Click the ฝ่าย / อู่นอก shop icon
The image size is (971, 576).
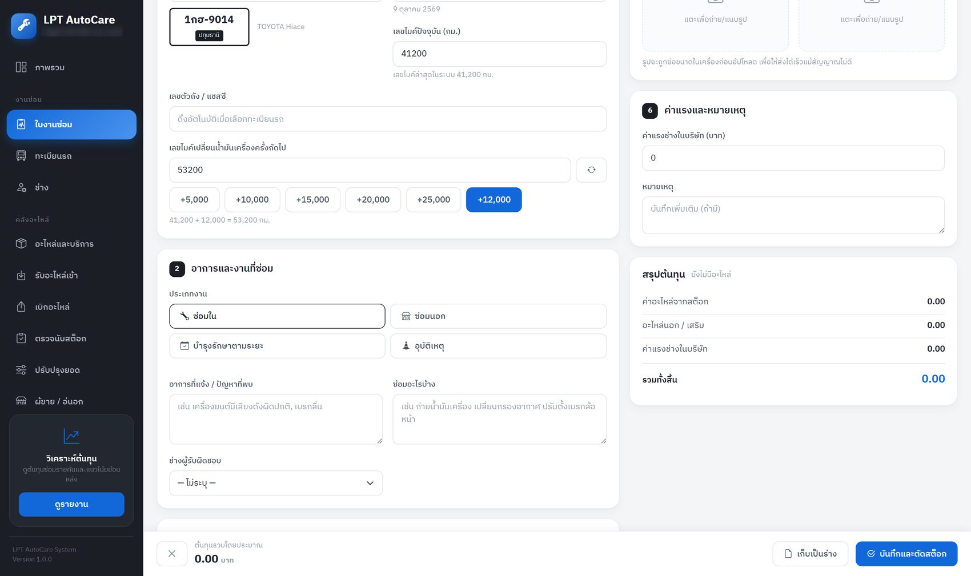[21, 401]
